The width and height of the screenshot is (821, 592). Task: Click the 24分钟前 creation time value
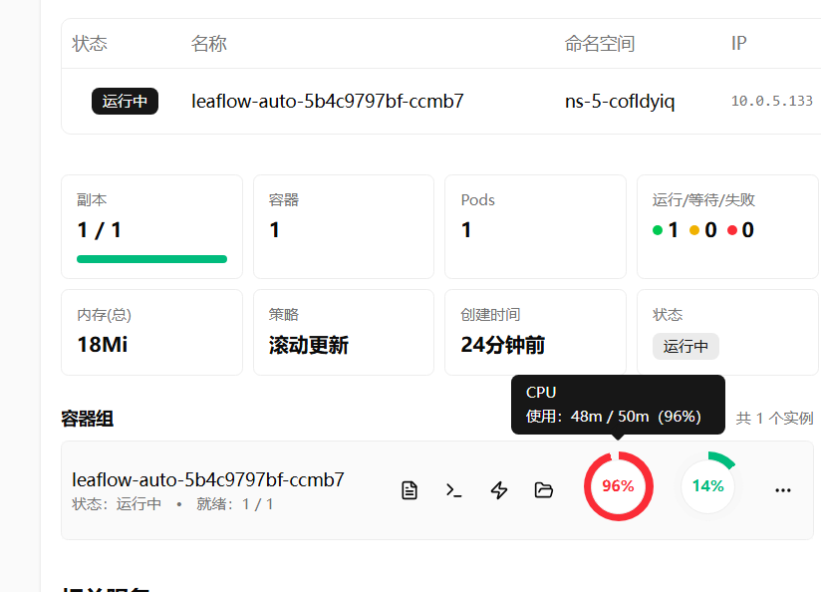[502, 345]
